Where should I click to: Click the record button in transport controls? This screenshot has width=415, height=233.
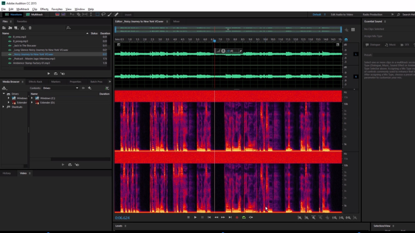[237, 217]
